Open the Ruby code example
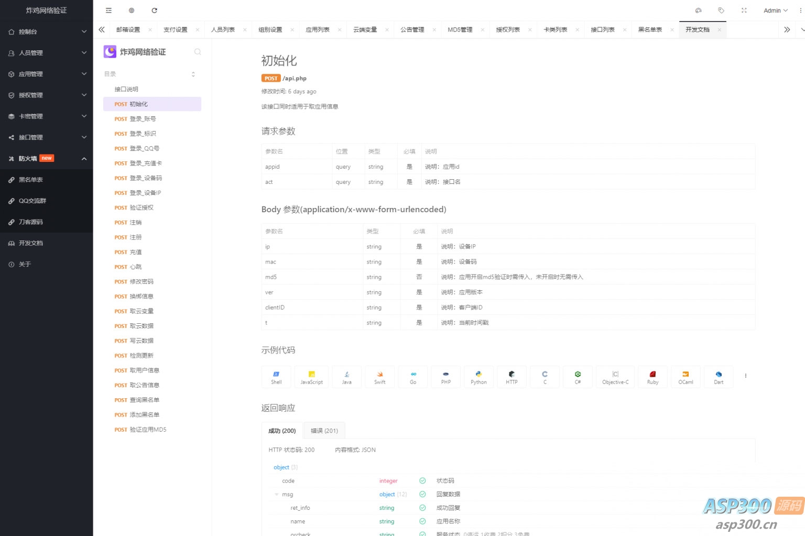The image size is (805, 536). pos(652,376)
